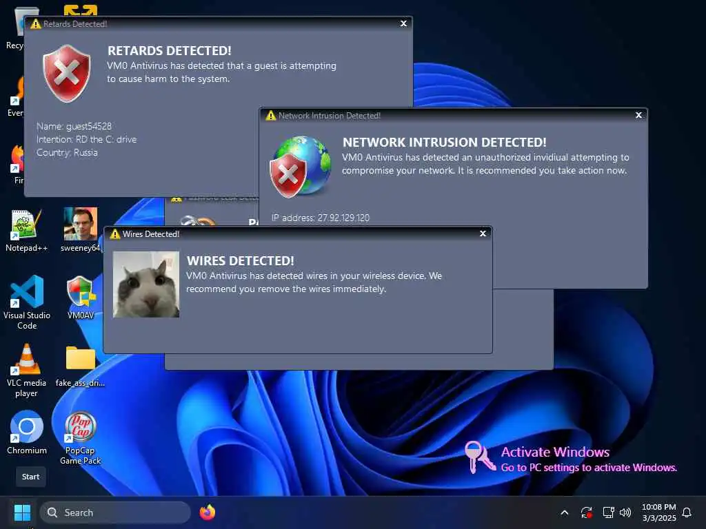
Task: Click the IP address: 27.92.129.120 text
Action: [321, 218]
